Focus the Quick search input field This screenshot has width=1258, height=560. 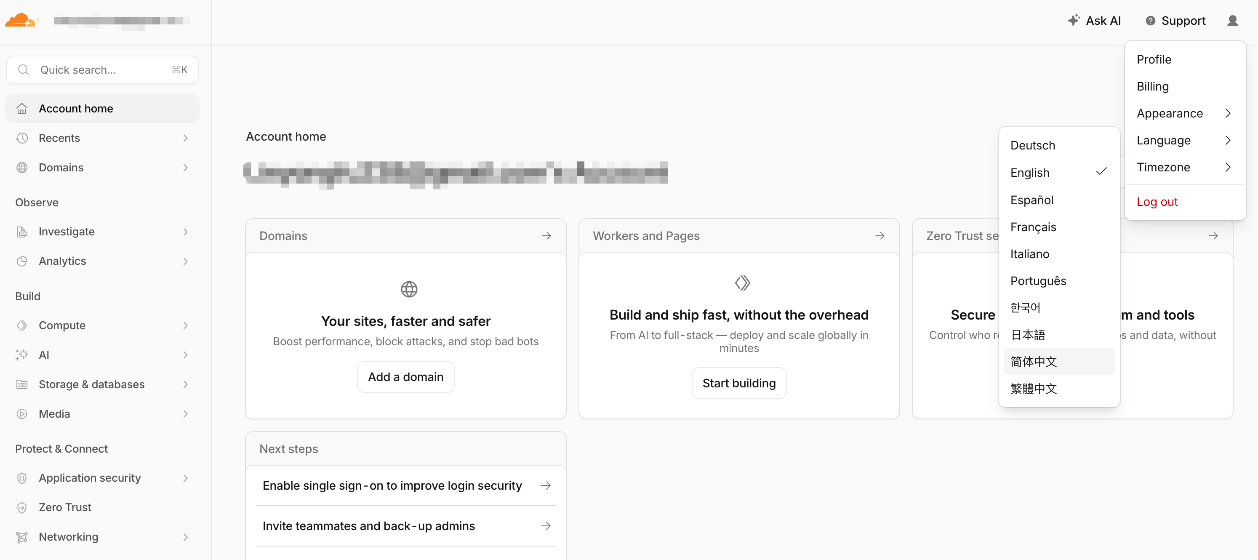tap(102, 70)
